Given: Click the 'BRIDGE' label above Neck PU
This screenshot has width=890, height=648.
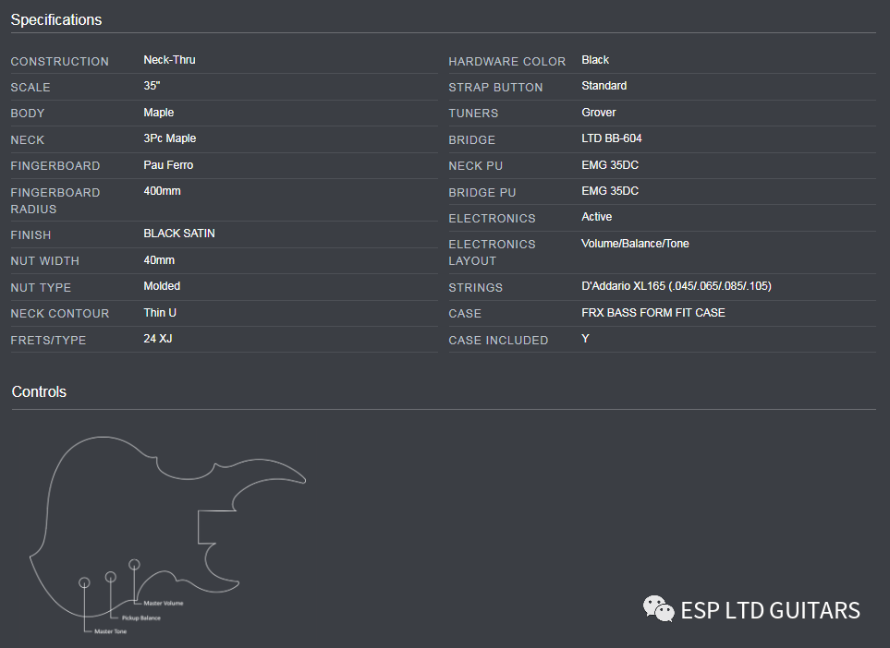Looking at the screenshot, I should tap(471, 139).
